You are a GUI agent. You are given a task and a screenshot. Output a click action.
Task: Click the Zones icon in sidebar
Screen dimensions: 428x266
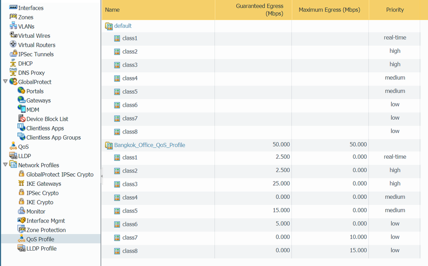coord(13,17)
